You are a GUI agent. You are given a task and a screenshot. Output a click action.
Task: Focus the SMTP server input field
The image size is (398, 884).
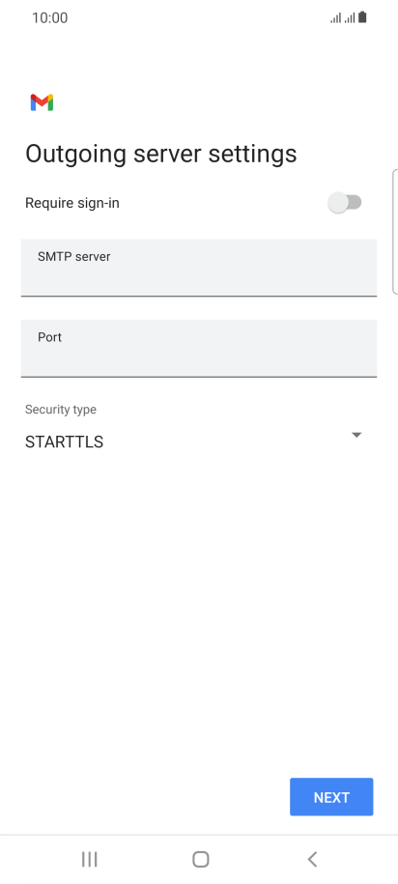(x=198, y=268)
